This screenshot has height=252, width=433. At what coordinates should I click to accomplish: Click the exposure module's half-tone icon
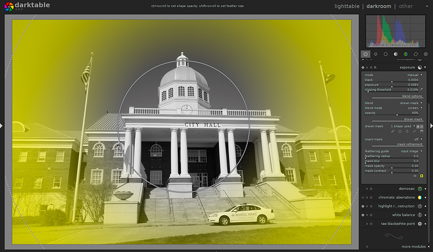[x=420, y=67]
